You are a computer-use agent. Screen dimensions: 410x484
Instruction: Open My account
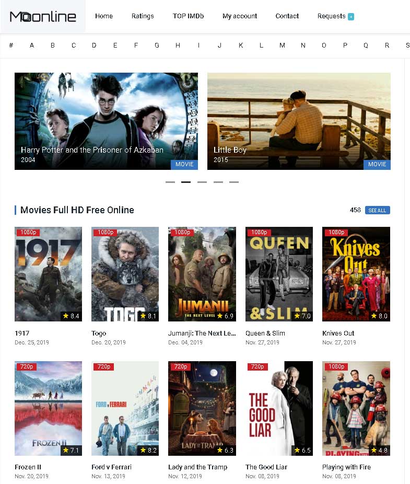click(x=240, y=16)
